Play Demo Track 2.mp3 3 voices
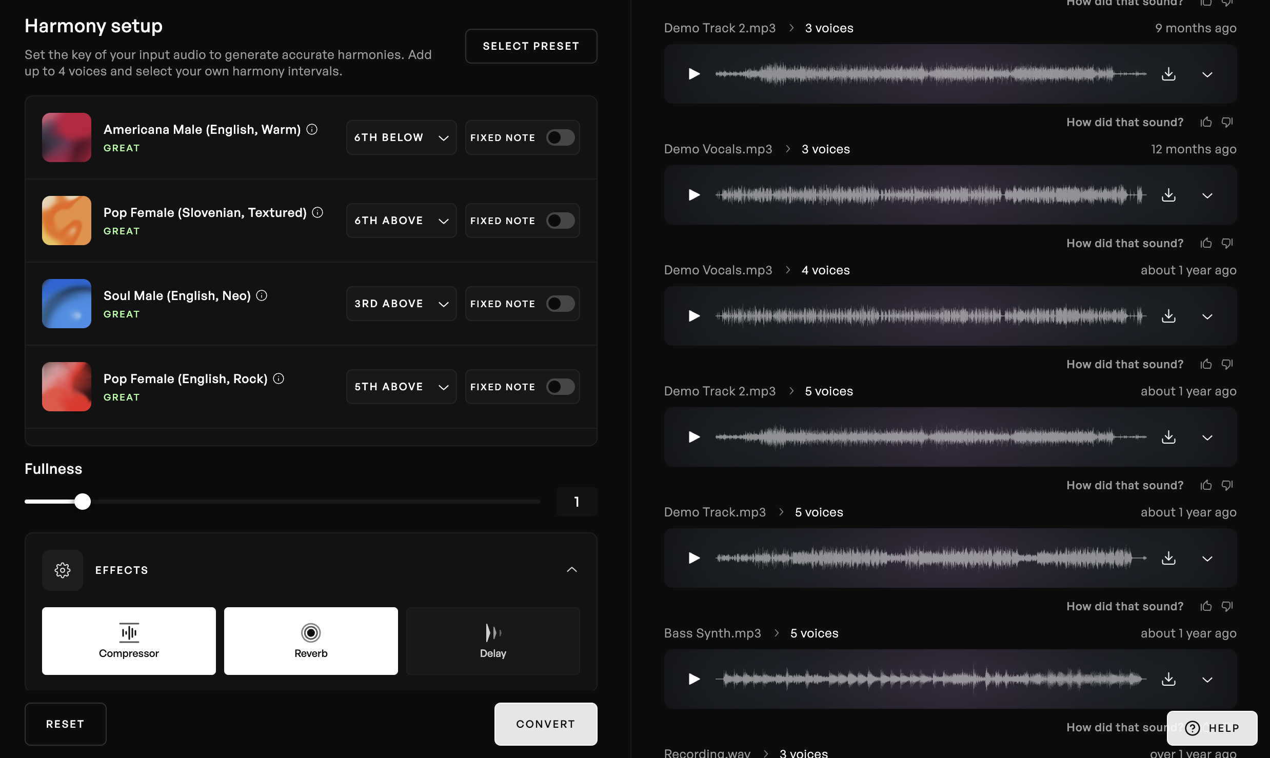1270x758 pixels. [x=694, y=74]
